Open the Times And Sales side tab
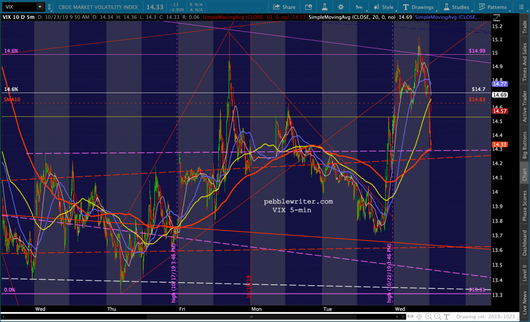The image size is (530, 322). [x=525, y=62]
